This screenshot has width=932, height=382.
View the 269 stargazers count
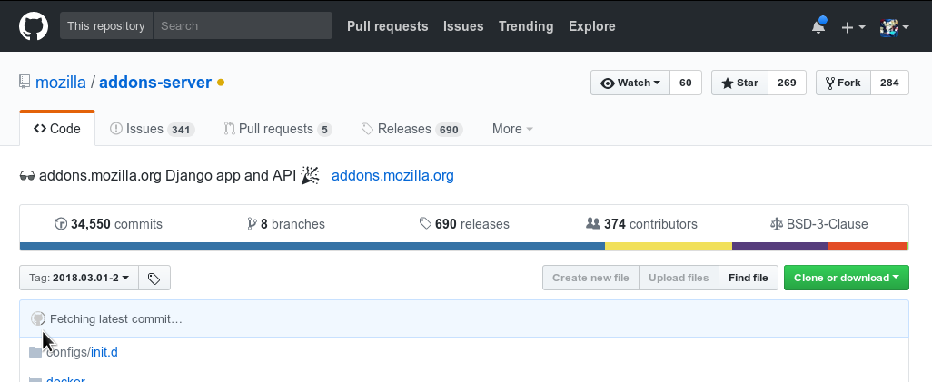click(x=787, y=83)
